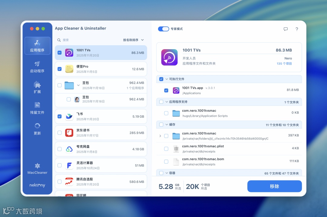
Task: Click the 1001 TVs.app file icon
Action: pyautogui.click(x=176, y=91)
